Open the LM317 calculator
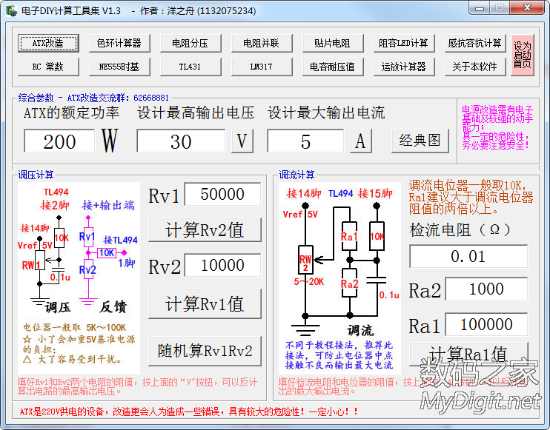This screenshot has width=550, height=430. coord(262,67)
